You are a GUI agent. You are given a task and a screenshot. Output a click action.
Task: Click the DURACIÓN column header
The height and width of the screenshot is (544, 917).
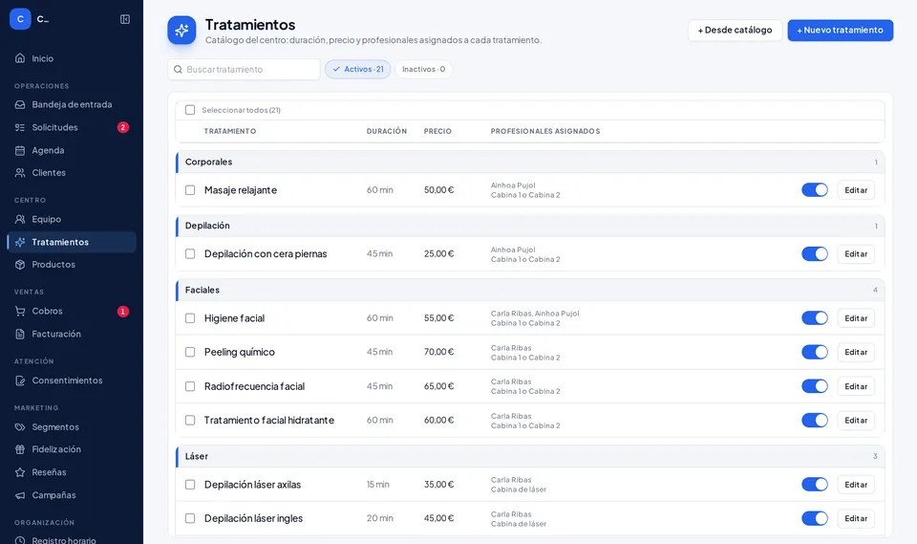point(387,131)
